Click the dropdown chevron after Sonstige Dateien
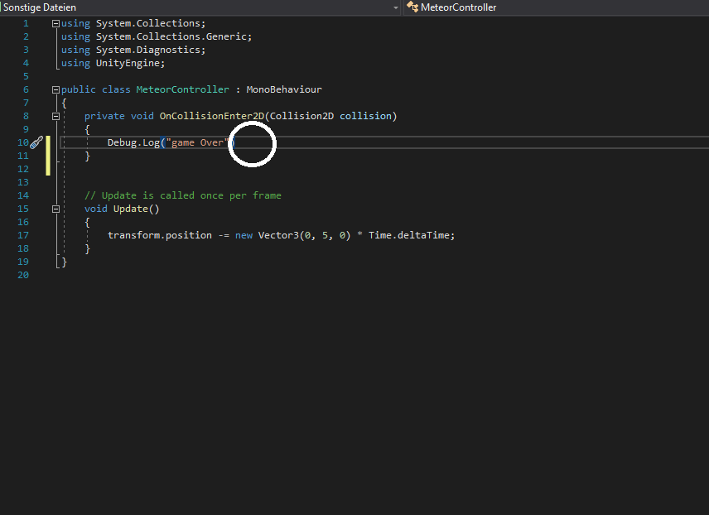 point(396,7)
